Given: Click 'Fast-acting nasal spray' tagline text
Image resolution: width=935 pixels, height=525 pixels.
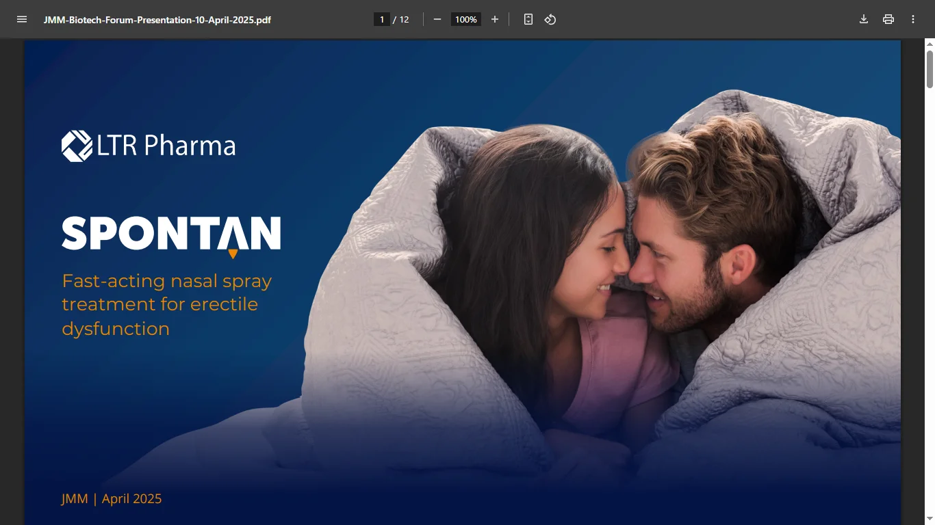Looking at the screenshot, I should coord(167,281).
